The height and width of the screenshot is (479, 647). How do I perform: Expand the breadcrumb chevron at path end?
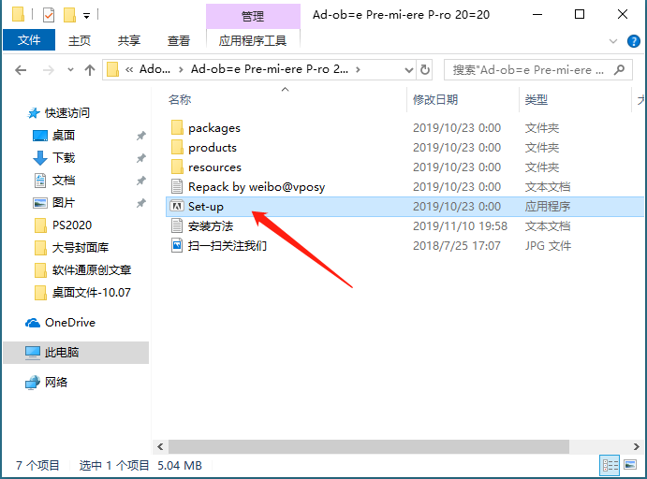coord(358,69)
